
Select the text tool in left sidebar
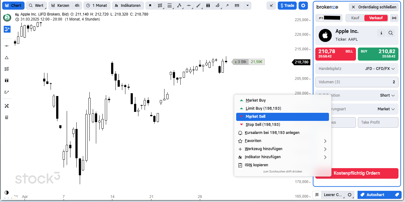pyautogui.click(x=7, y=80)
